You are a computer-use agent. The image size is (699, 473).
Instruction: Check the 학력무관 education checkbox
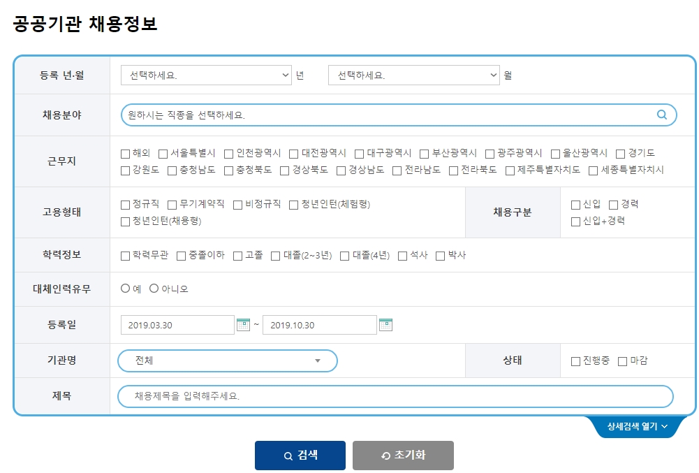coord(125,256)
